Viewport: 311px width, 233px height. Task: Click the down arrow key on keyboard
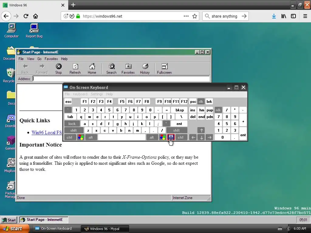201,137
